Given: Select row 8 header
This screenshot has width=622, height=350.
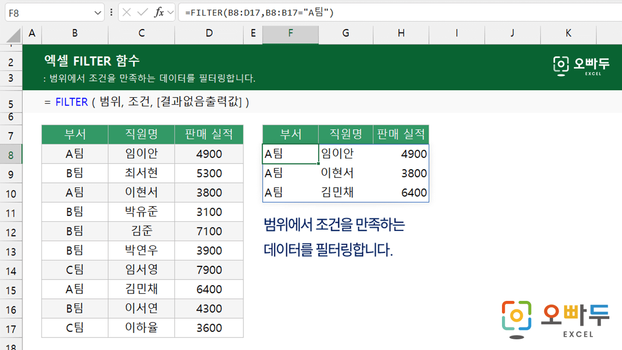Looking at the screenshot, I should (x=11, y=155).
